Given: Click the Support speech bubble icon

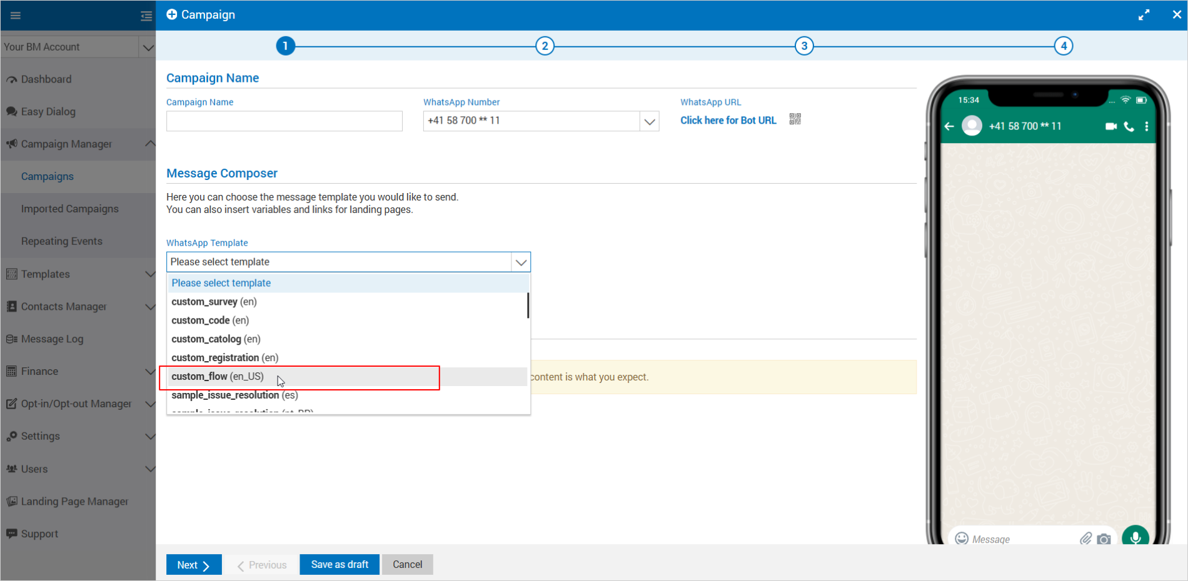Looking at the screenshot, I should coord(12,534).
